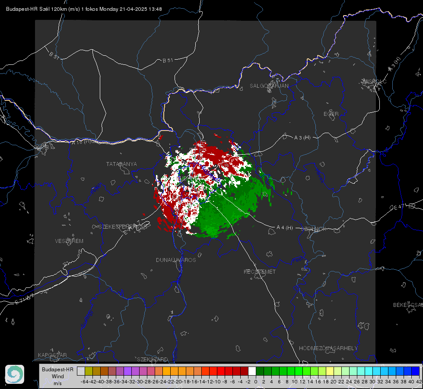Click the 'Budapest-HR Wind m/s' legend label

57,376
